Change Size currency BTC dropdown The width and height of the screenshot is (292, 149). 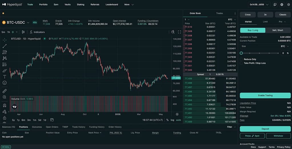285,46
